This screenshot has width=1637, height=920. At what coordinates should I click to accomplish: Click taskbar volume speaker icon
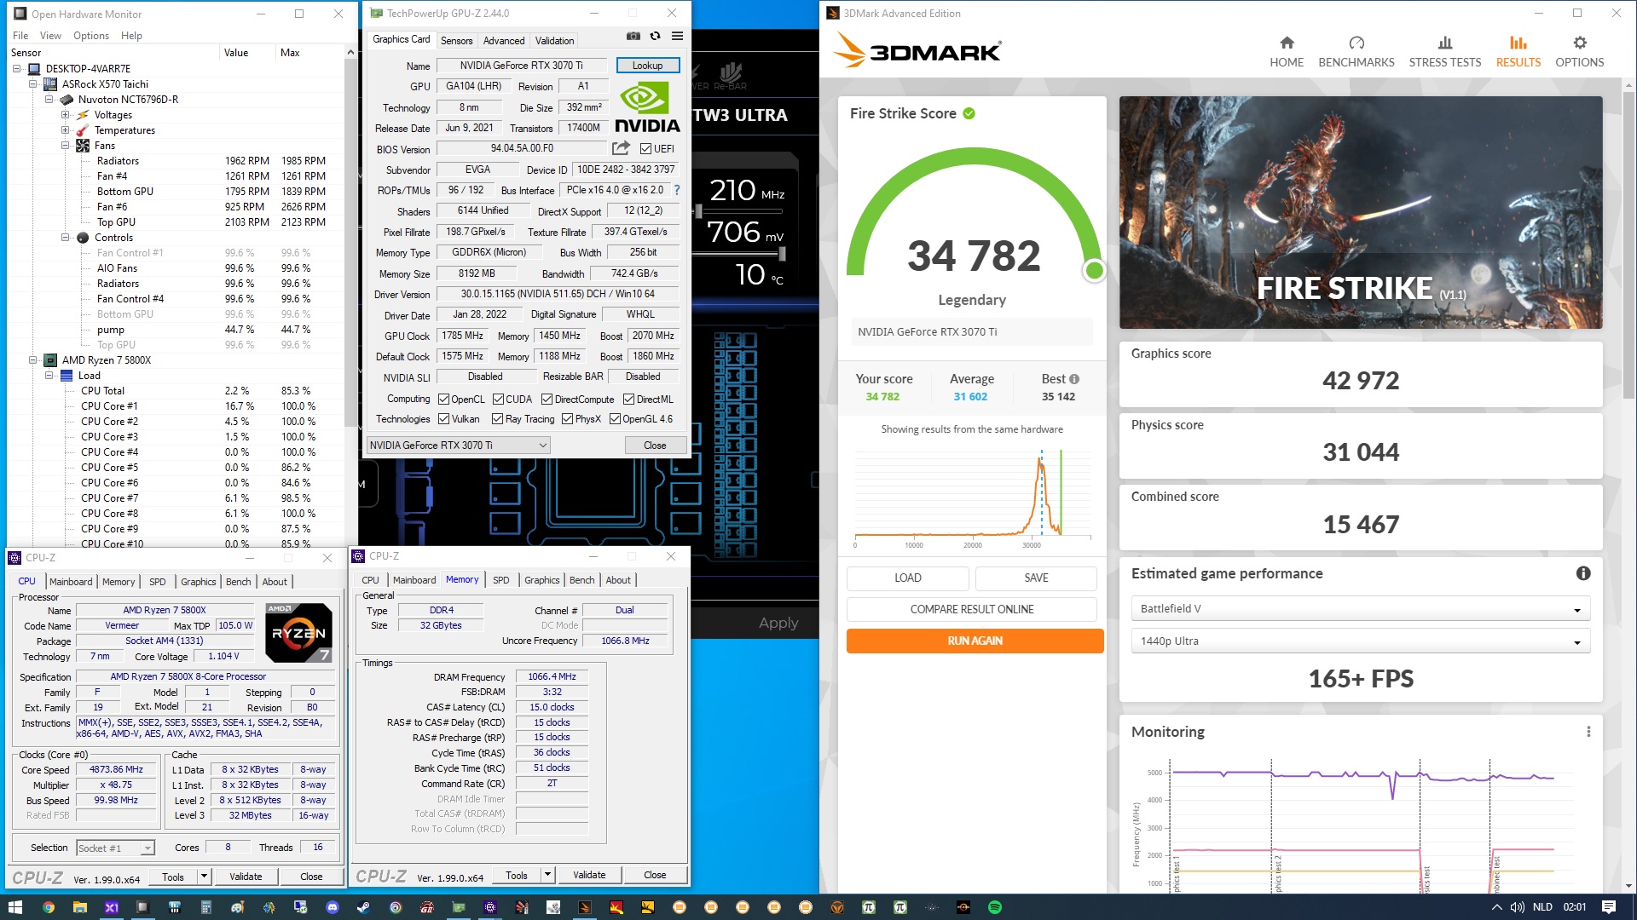point(1518,907)
